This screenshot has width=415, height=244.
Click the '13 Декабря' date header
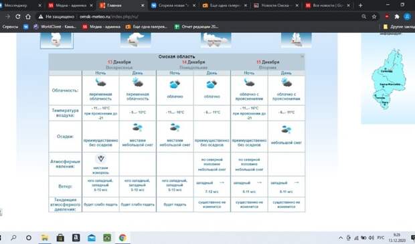(119, 62)
